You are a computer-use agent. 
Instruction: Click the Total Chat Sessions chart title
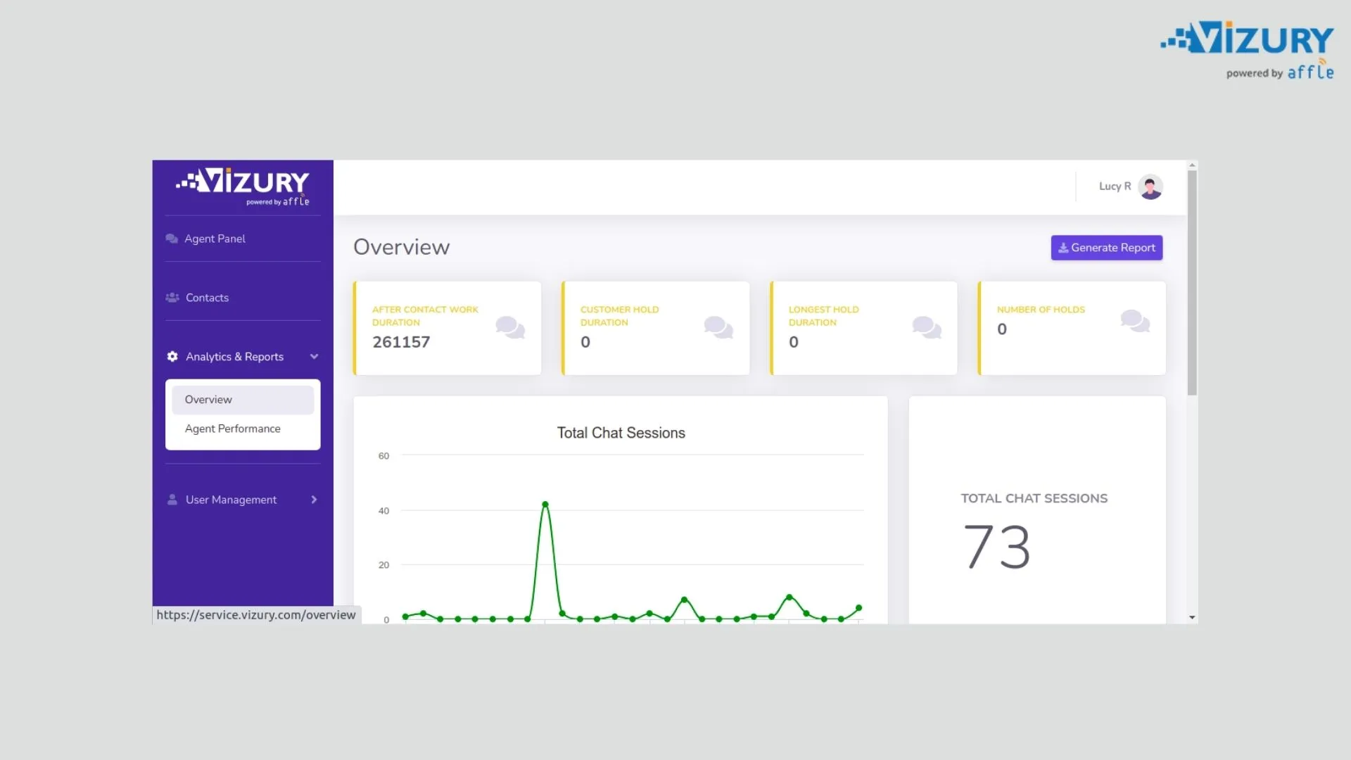621,433
